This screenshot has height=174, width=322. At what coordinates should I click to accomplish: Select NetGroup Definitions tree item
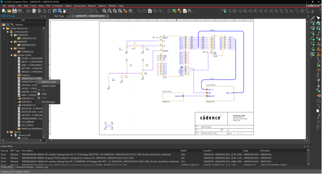pos(32,129)
